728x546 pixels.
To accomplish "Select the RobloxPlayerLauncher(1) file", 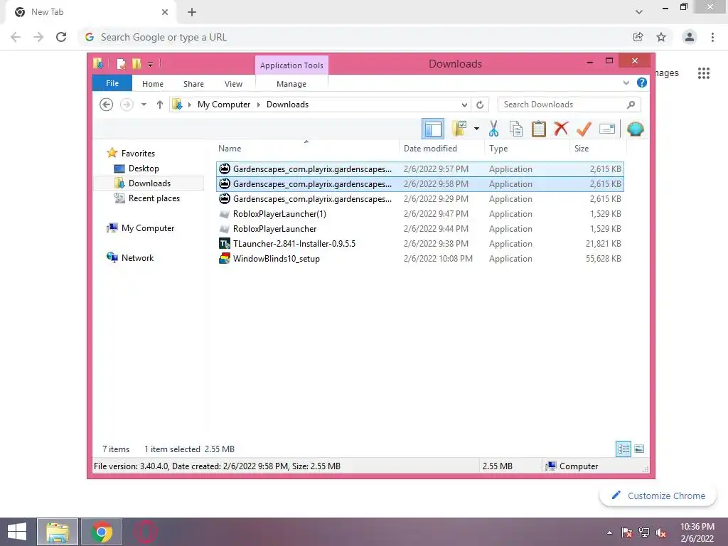I will 419,213.
